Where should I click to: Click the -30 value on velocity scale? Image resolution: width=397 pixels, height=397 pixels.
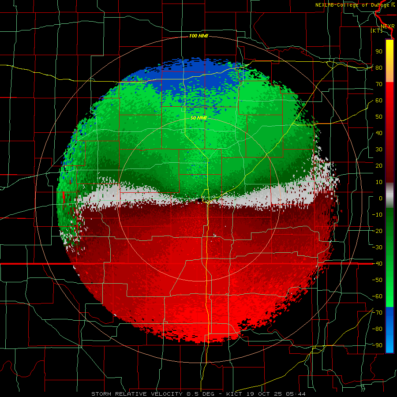click(x=377, y=247)
